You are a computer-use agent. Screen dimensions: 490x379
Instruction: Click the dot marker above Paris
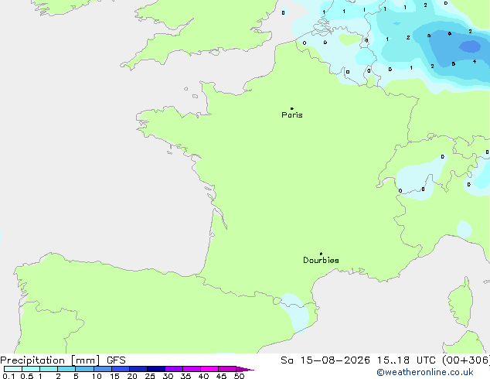point(292,108)
